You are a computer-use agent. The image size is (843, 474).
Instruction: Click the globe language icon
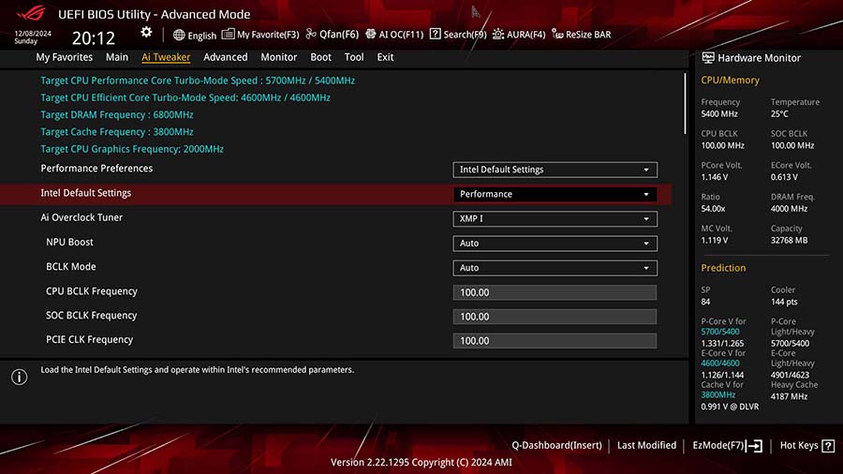tap(179, 35)
